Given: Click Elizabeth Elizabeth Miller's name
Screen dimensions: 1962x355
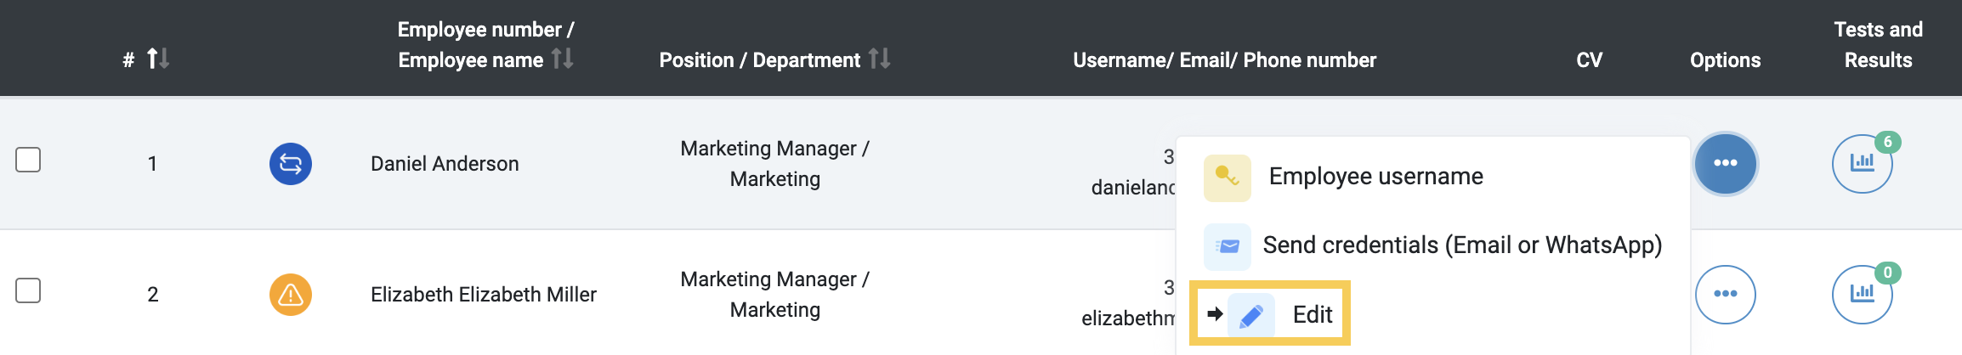Looking at the screenshot, I should [484, 295].
